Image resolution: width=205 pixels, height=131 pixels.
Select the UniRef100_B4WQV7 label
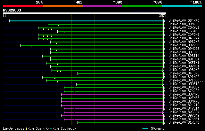coord(184,88)
